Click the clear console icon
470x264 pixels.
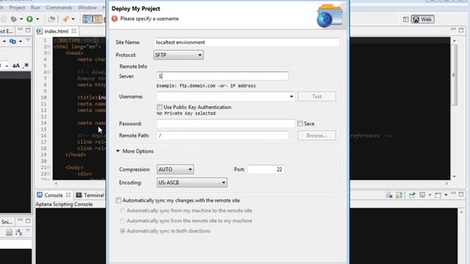coord(389,195)
